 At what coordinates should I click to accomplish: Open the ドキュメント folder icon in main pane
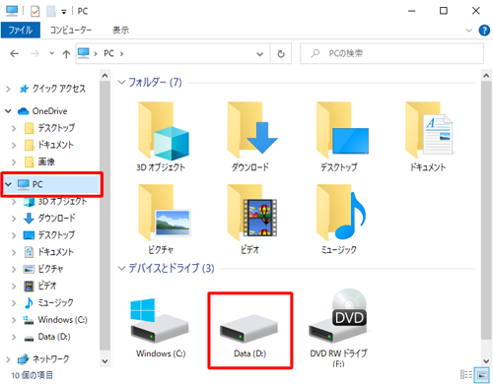pos(429,130)
